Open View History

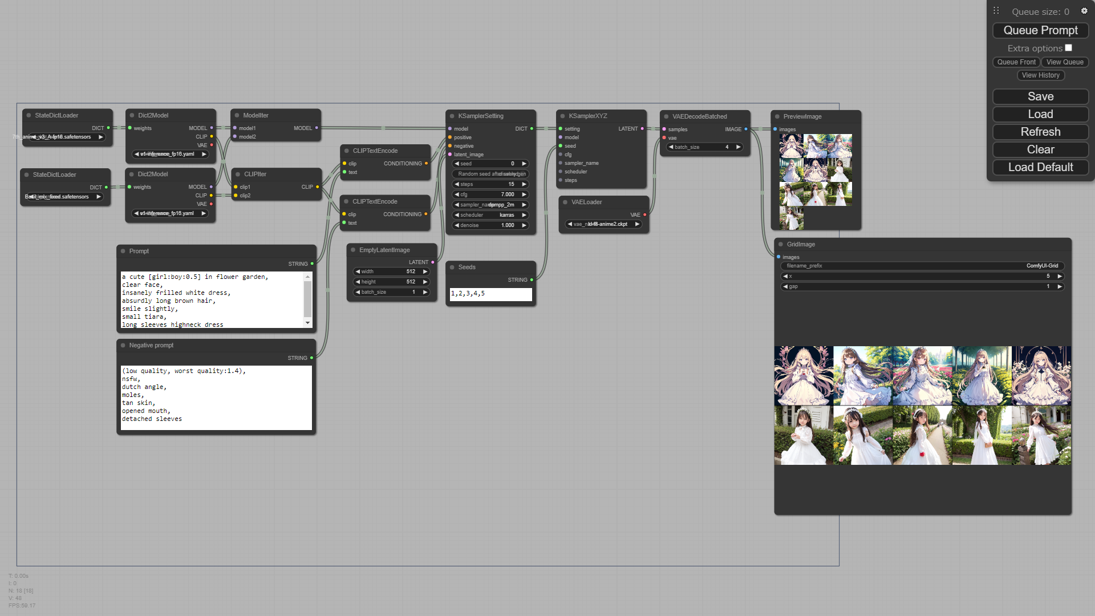(1040, 75)
